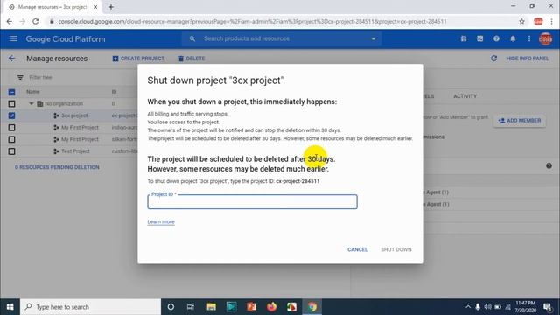Open the taskbar volume control
Viewport: 560px width, 315px height.
[x=487, y=307]
